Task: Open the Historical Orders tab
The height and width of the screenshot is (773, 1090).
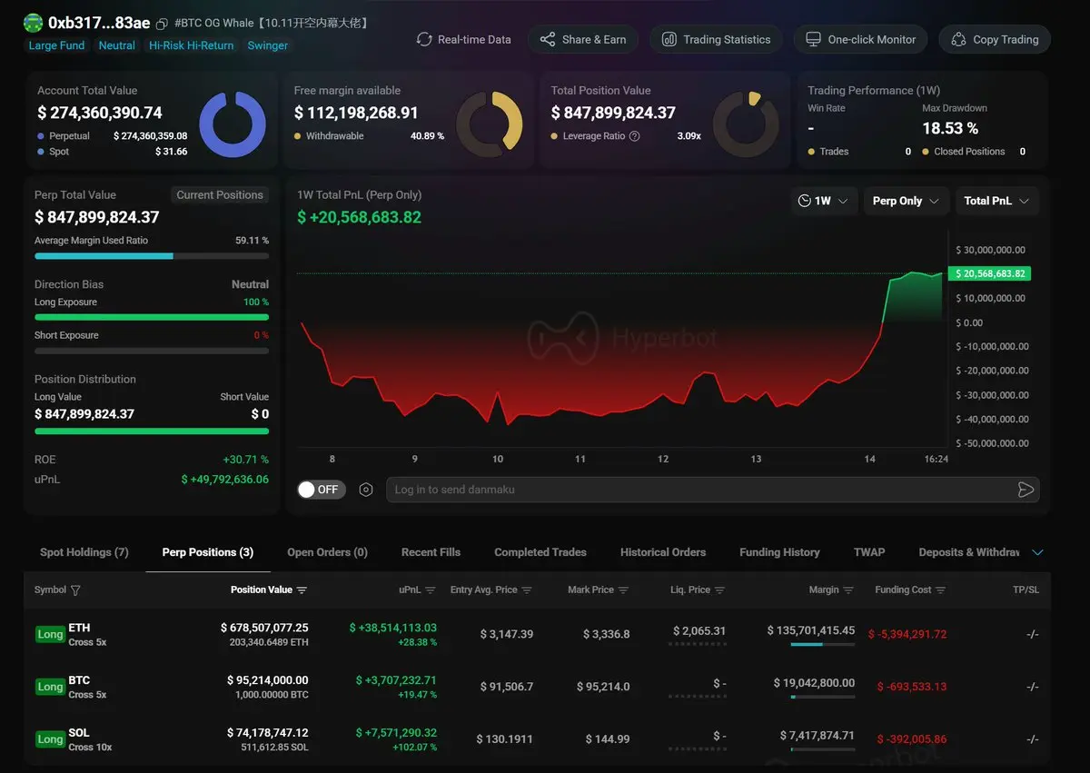Action: 663,552
